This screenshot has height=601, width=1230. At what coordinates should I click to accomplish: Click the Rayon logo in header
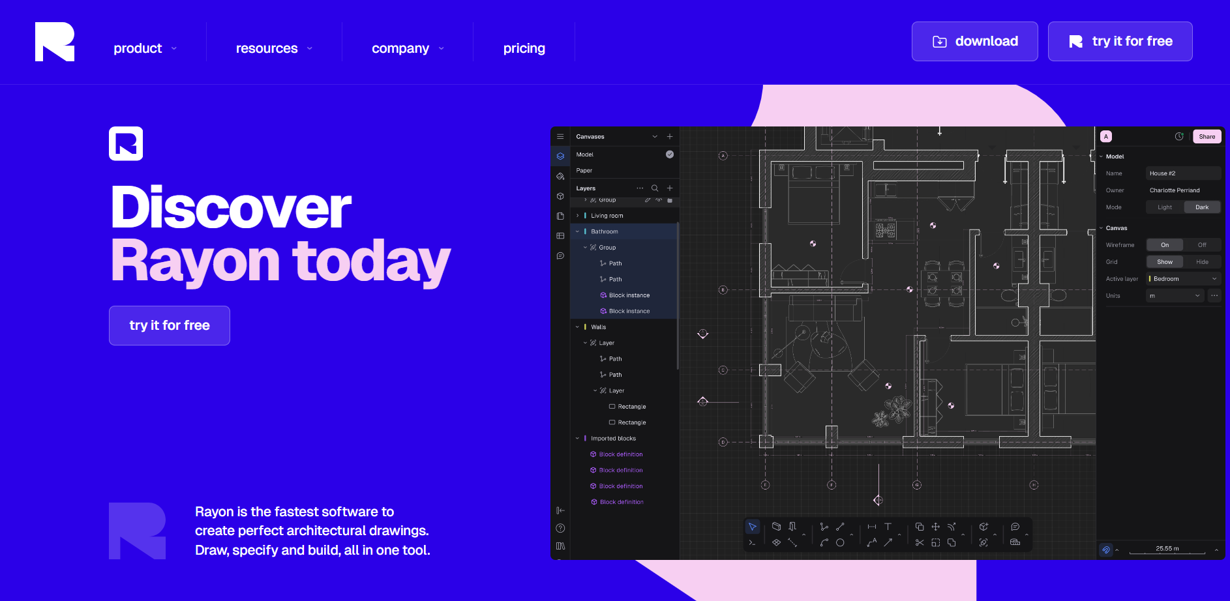[x=55, y=42]
